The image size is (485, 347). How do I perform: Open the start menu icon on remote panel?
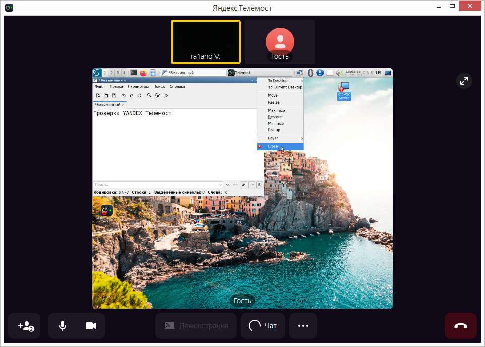click(97, 73)
